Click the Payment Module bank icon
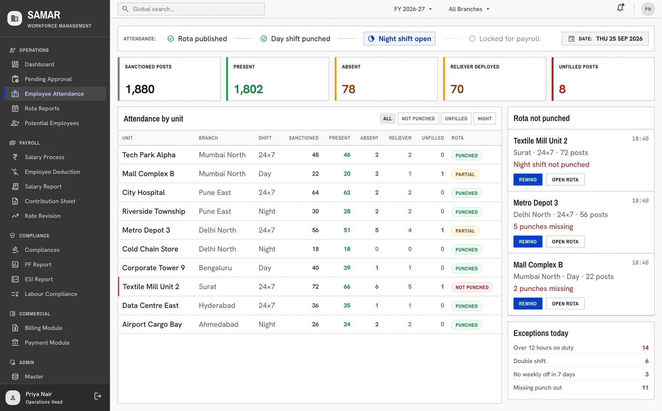 tap(15, 343)
